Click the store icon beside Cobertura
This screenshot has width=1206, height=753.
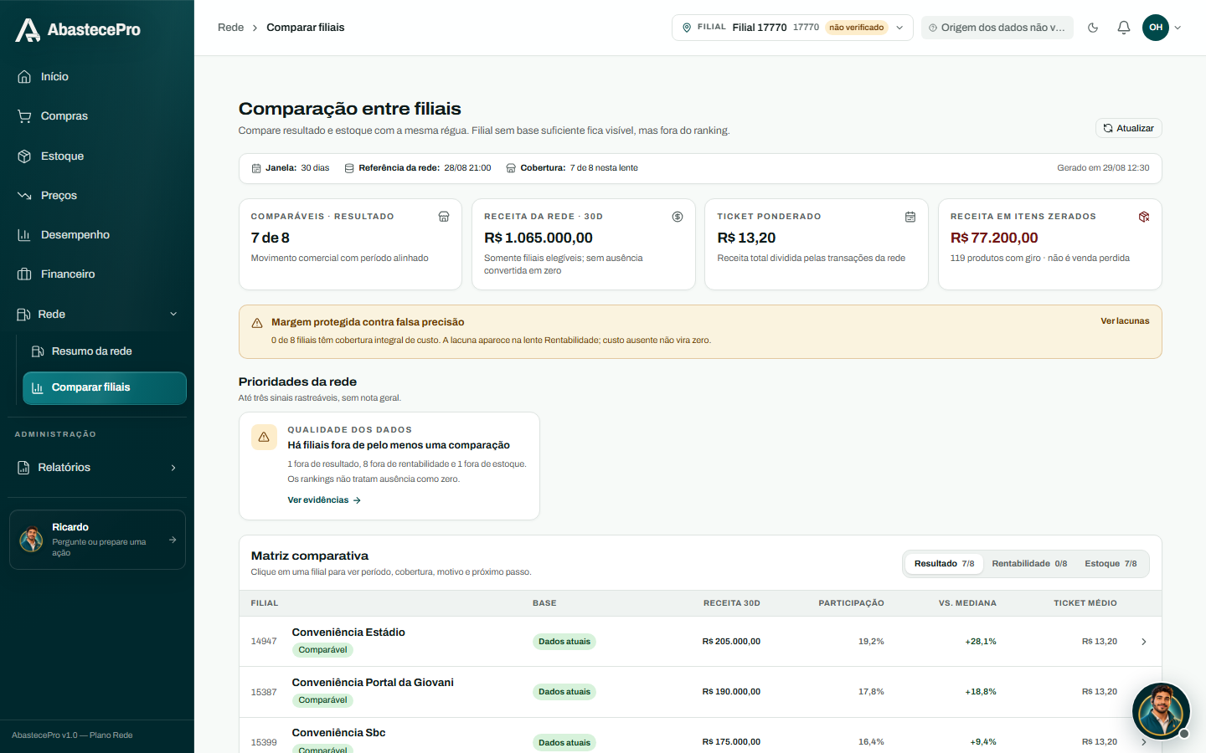511,168
